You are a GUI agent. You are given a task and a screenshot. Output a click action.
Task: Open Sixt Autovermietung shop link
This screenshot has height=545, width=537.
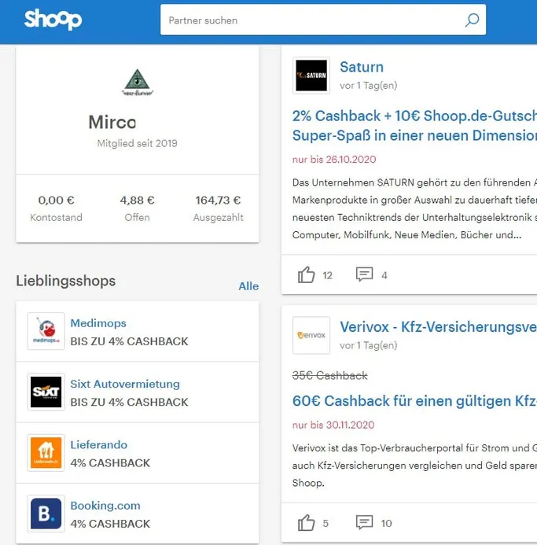pos(125,384)
